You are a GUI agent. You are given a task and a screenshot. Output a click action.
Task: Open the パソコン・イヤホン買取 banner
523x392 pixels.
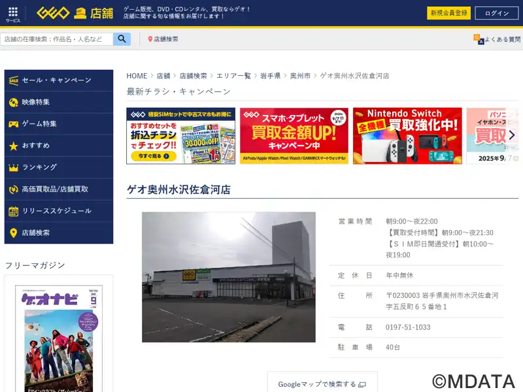coord(493,136)
